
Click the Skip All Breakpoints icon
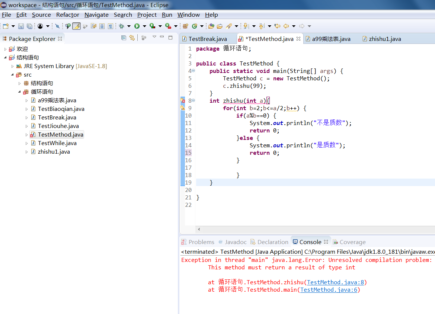point(57,26)
